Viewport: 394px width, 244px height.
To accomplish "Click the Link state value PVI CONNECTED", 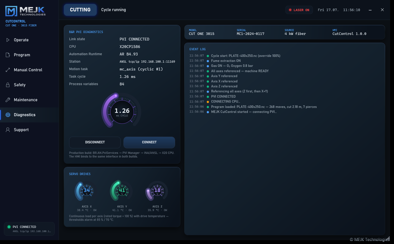I will pyautogui.click(x=134, y=39).
